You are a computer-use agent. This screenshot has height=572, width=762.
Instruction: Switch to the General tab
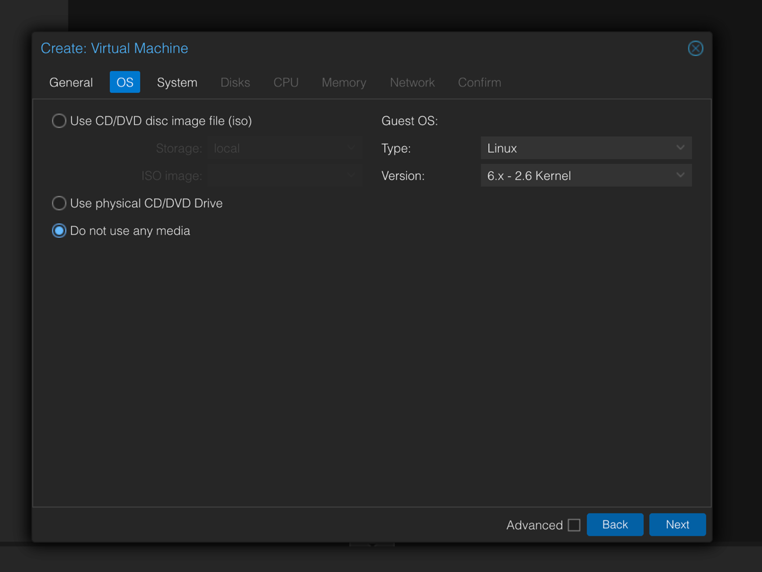click(71, 83)
